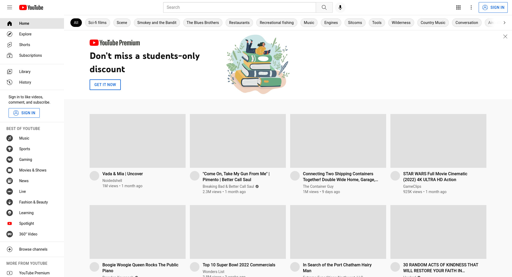Screen dimensions: 512x277
Task: Click the GameClips channel avatar
Action: point(395,176)
